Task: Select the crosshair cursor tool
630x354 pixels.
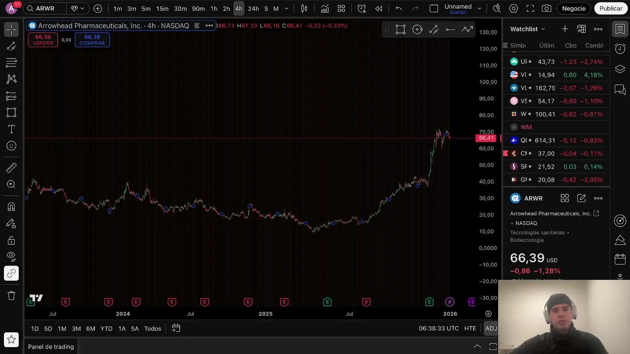Action: [11, 29]
